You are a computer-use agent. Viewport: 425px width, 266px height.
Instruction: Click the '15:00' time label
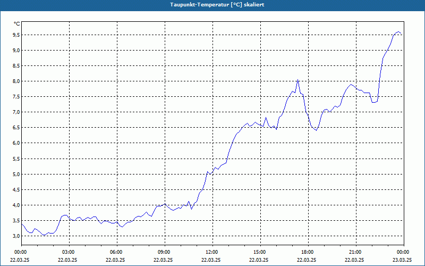pos(259,252)
